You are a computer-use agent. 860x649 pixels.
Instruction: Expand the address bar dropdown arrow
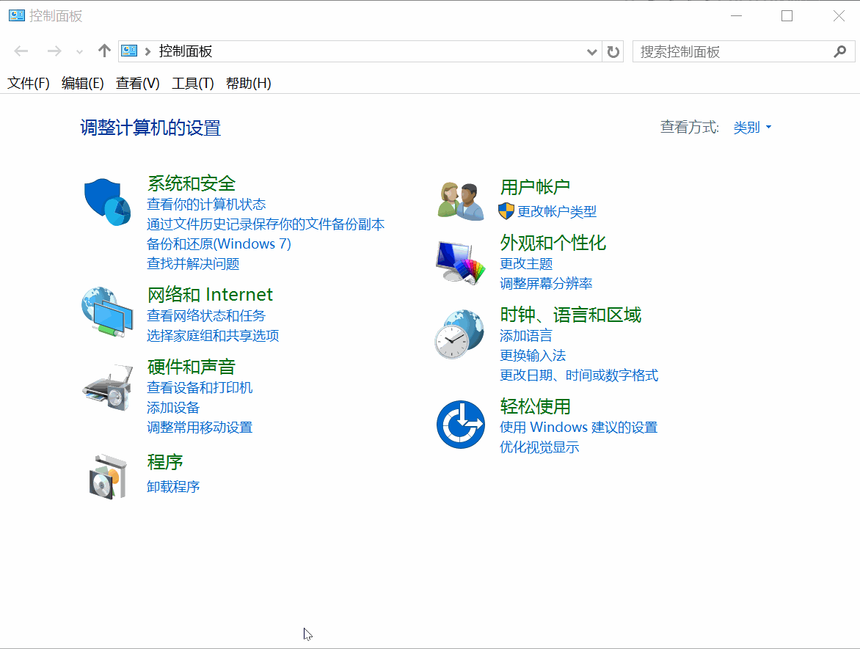pos(591,51)
